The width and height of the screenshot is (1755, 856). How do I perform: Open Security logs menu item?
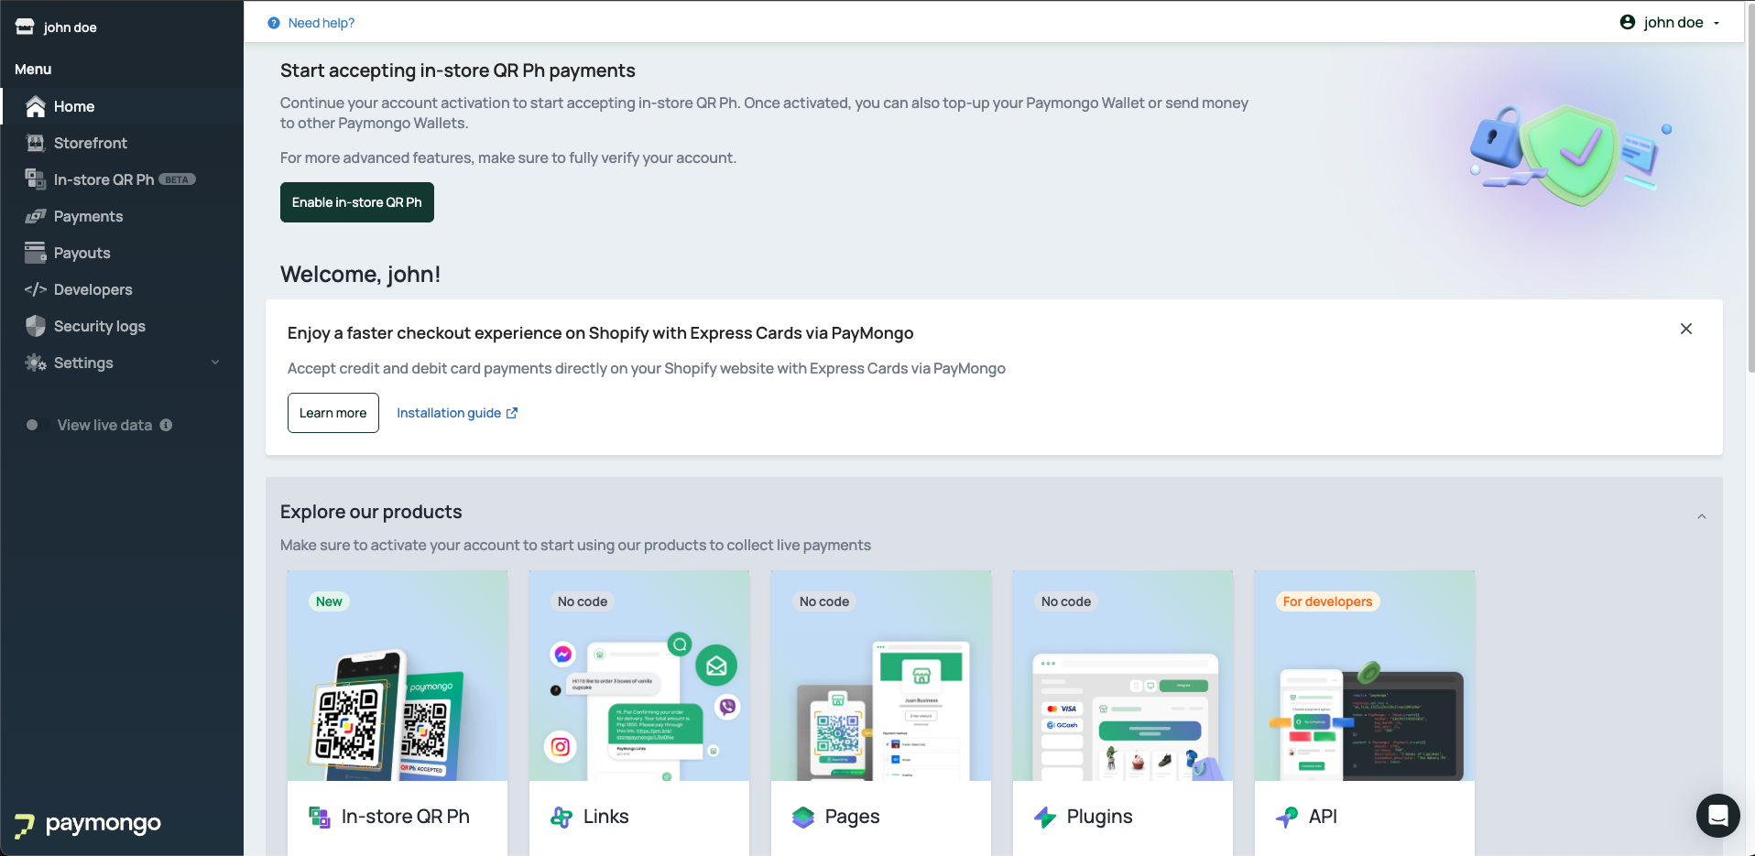click(122, 326)
